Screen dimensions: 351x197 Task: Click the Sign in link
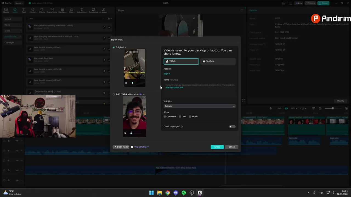pos(167,74)
